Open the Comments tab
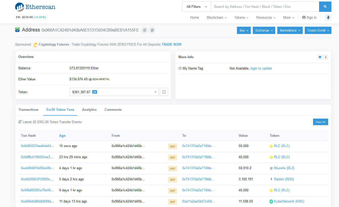Screen dimensions: 339x207 [113, 110]
